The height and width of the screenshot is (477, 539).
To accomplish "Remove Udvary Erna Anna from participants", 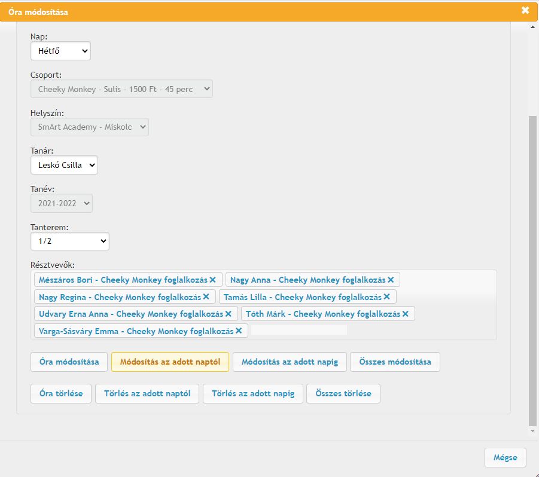I will (228, 314).
